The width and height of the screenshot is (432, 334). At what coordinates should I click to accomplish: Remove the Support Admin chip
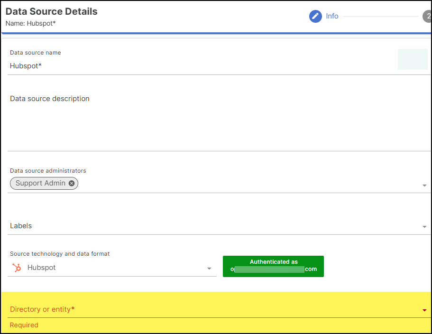tap(72, 184)
